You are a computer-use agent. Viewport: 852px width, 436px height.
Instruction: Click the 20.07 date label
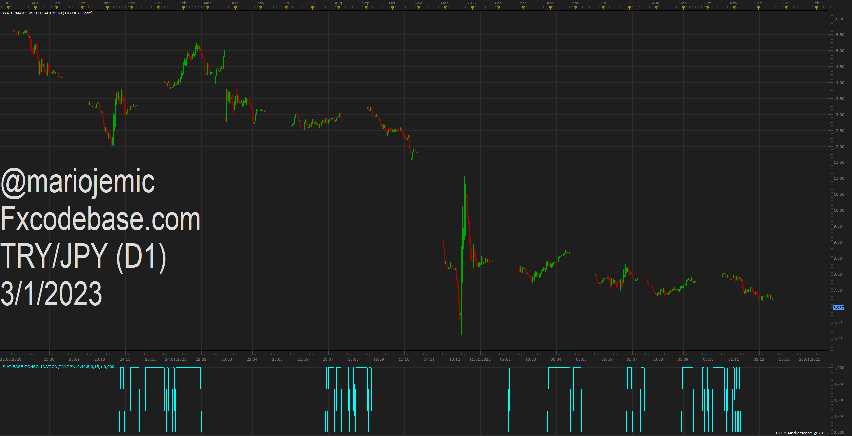(328, 359)
